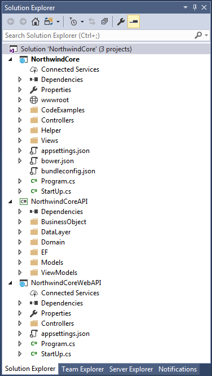Toggle the solution and folder views switch
The width and height of the screenshot is (212, 376).
(48, 22)
